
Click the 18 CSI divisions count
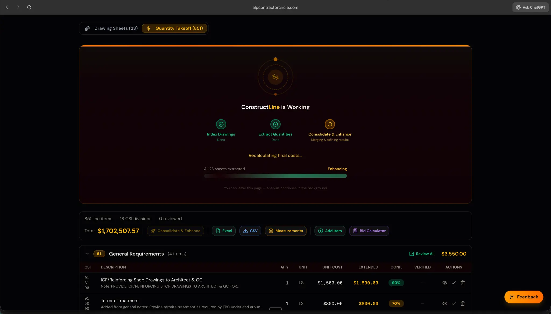(136, 219)
